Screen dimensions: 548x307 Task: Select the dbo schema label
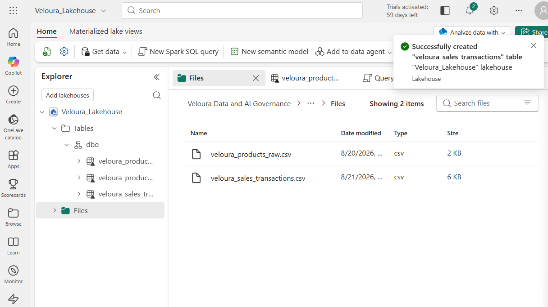pyautogui.click(x=92, y=145)
